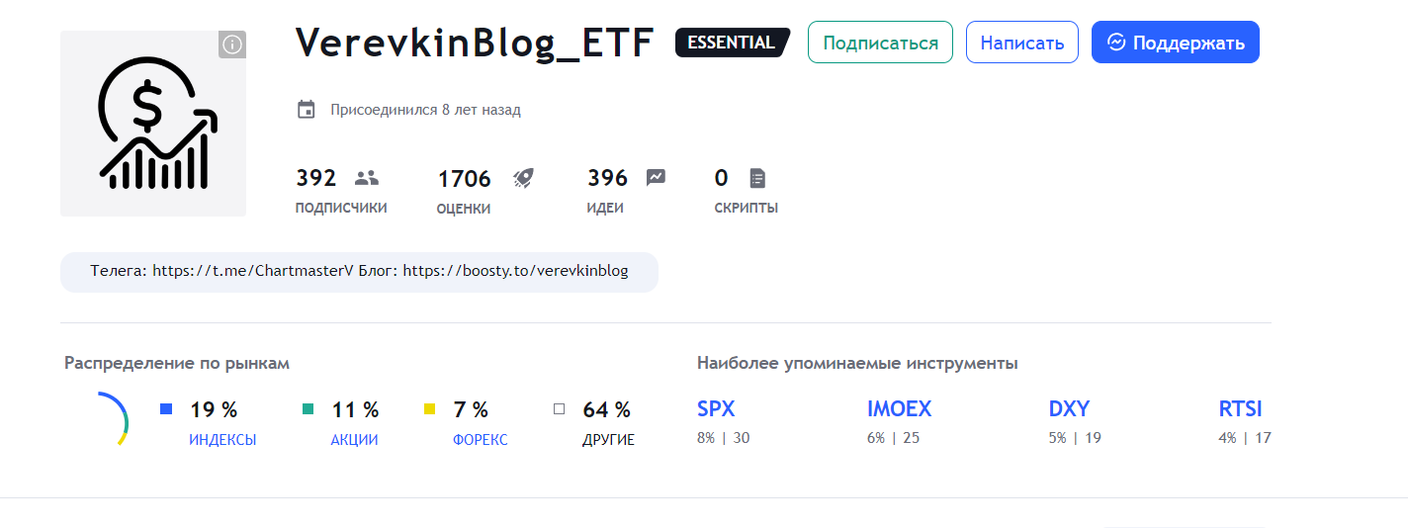
Task: Click the followers people icon
Action: pos(367,178)
